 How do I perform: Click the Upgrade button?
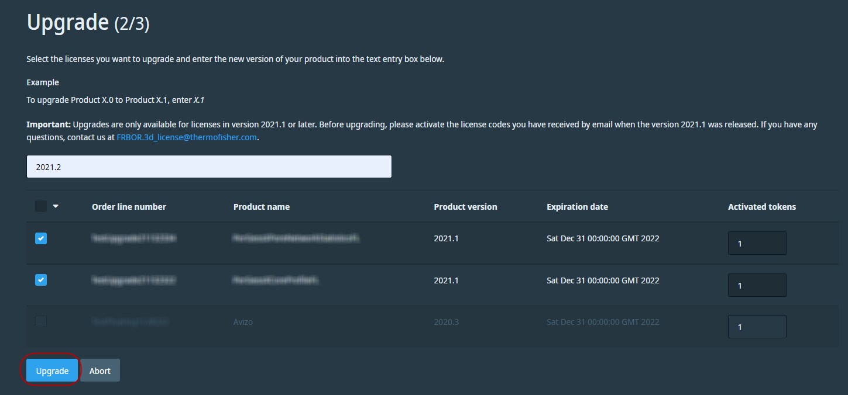(x=52, y=371)
